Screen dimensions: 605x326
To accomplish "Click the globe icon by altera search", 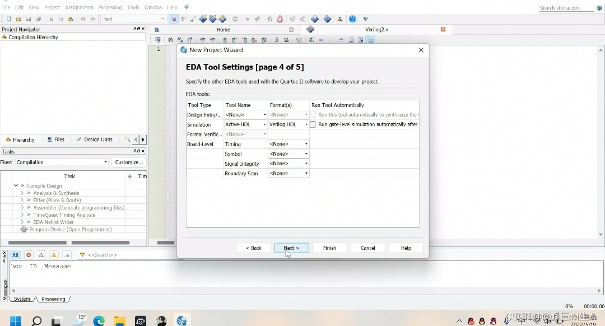I will 599,8.
